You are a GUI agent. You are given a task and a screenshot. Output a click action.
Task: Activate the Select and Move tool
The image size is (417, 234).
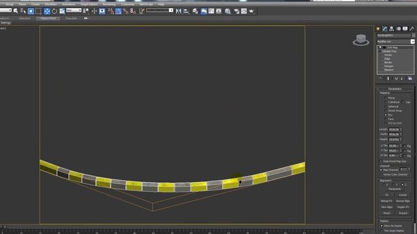pyautogui.click(x=46, y=11)
